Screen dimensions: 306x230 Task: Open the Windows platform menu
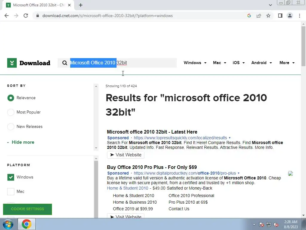[195, 63]
